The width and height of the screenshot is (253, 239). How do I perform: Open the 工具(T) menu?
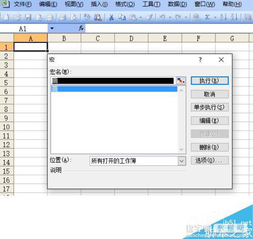tap(151, 4)
